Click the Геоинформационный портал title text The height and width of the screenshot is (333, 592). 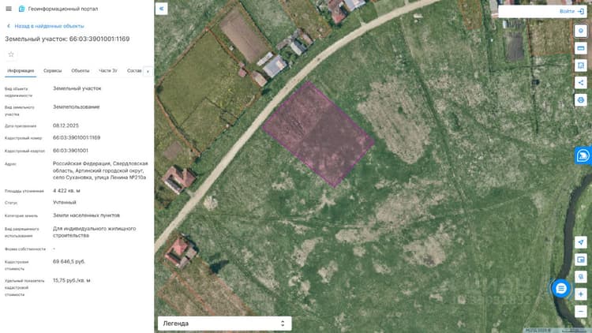tap(63, 9)
